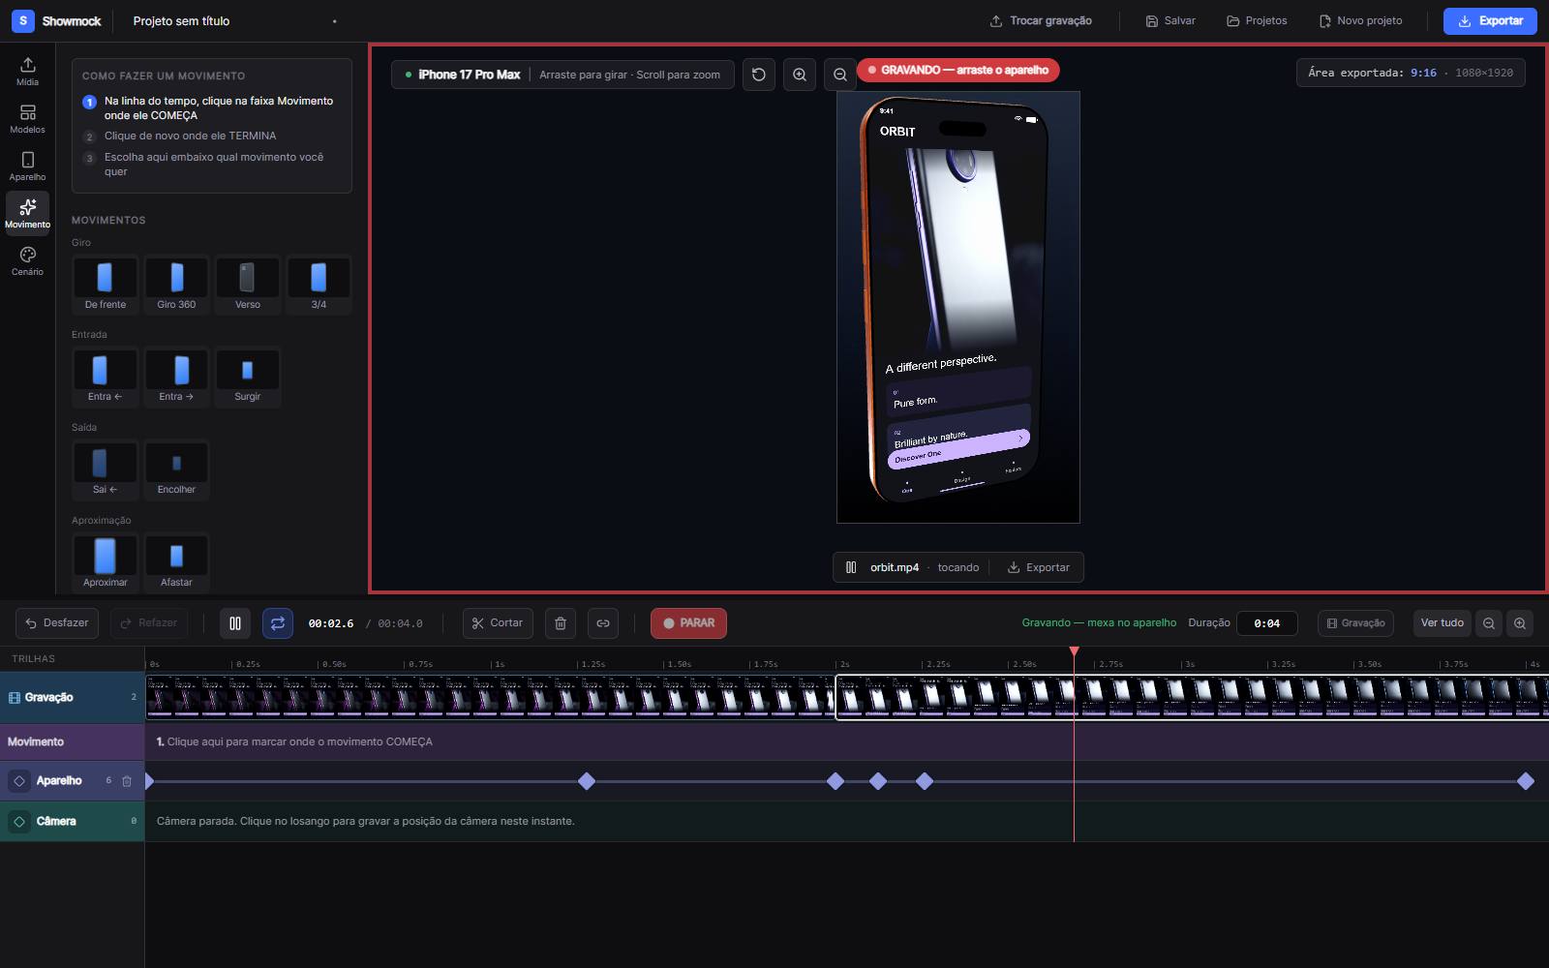Pause the timeline playback

coord(235,623)
